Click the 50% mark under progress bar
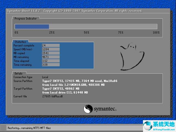 coord(86,33)
